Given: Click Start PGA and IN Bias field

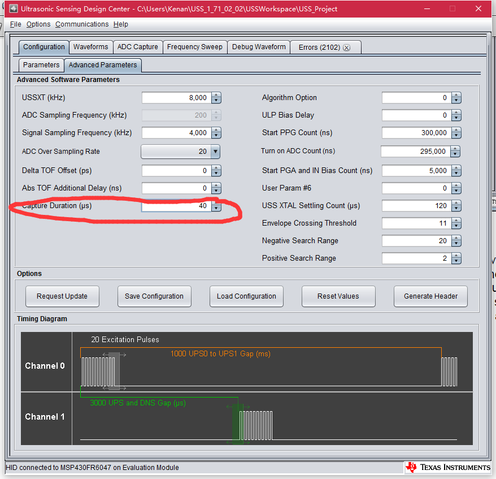Looking at the screenshot, I should click(416, 171).
